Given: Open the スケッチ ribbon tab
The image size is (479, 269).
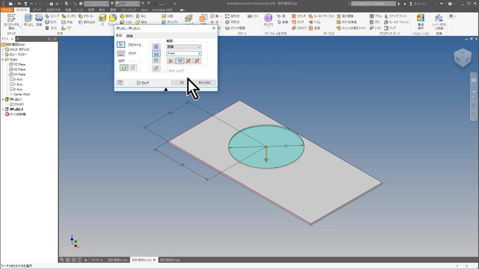Looking at the screenshot, I should [36, 10].
